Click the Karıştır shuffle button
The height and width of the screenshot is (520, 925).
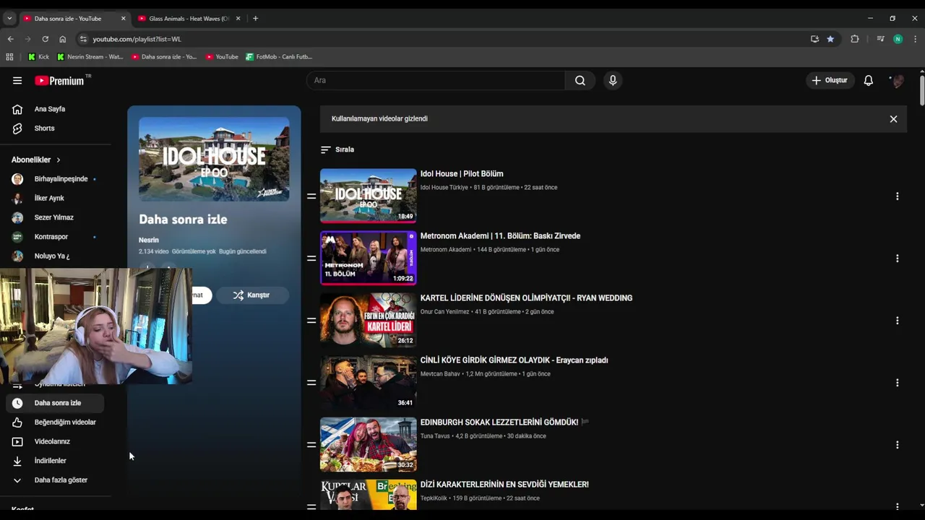click(251, 295)
